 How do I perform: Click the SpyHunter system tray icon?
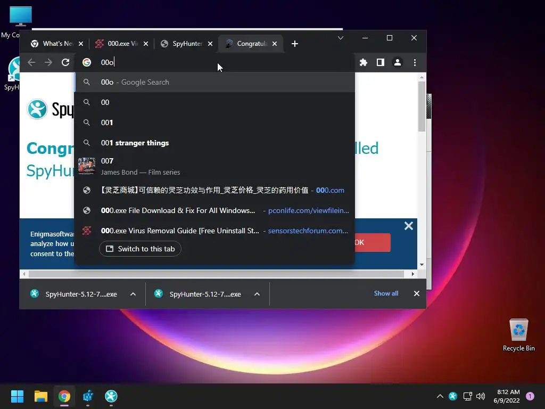point(452,396)
